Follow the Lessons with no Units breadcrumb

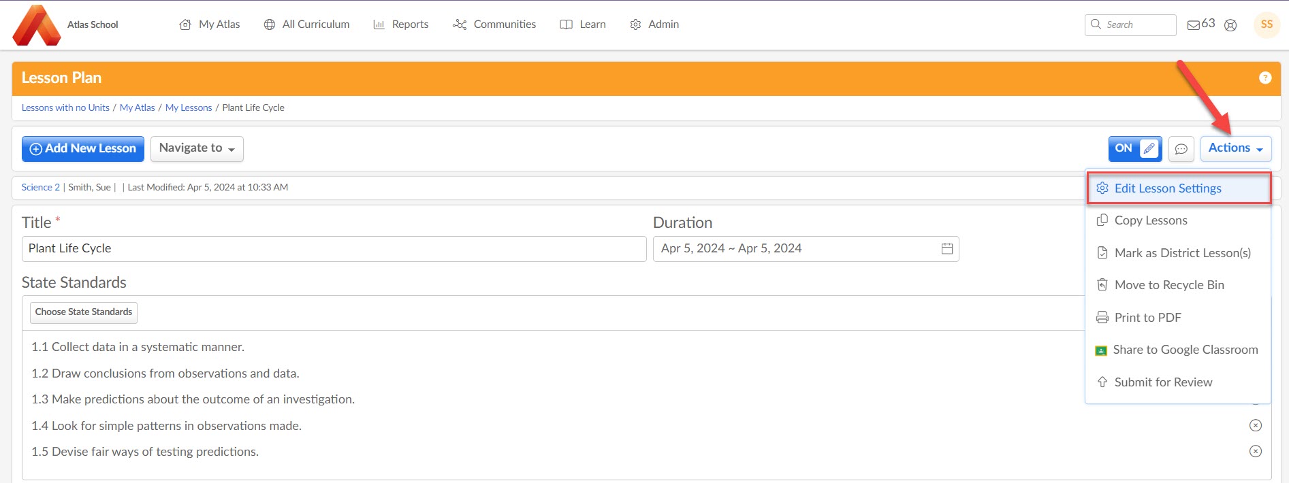pyautogui.click(x=65, y=107)
